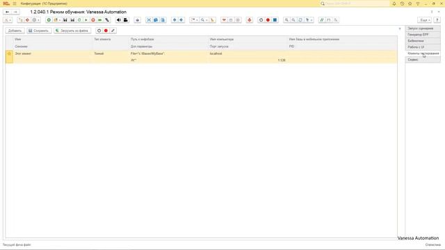The width and height of the screenshot is (445, 250).
Task: Switch to Библиотеки tab
Action: pos(423,41)
